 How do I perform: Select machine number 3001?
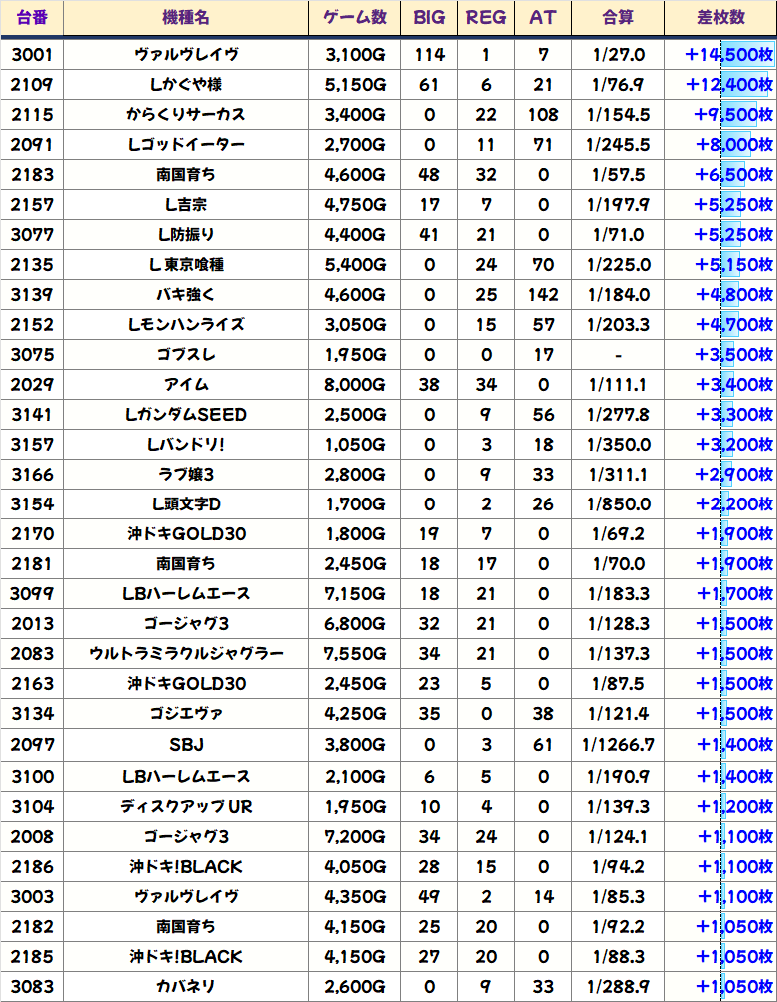pos(32,55)
